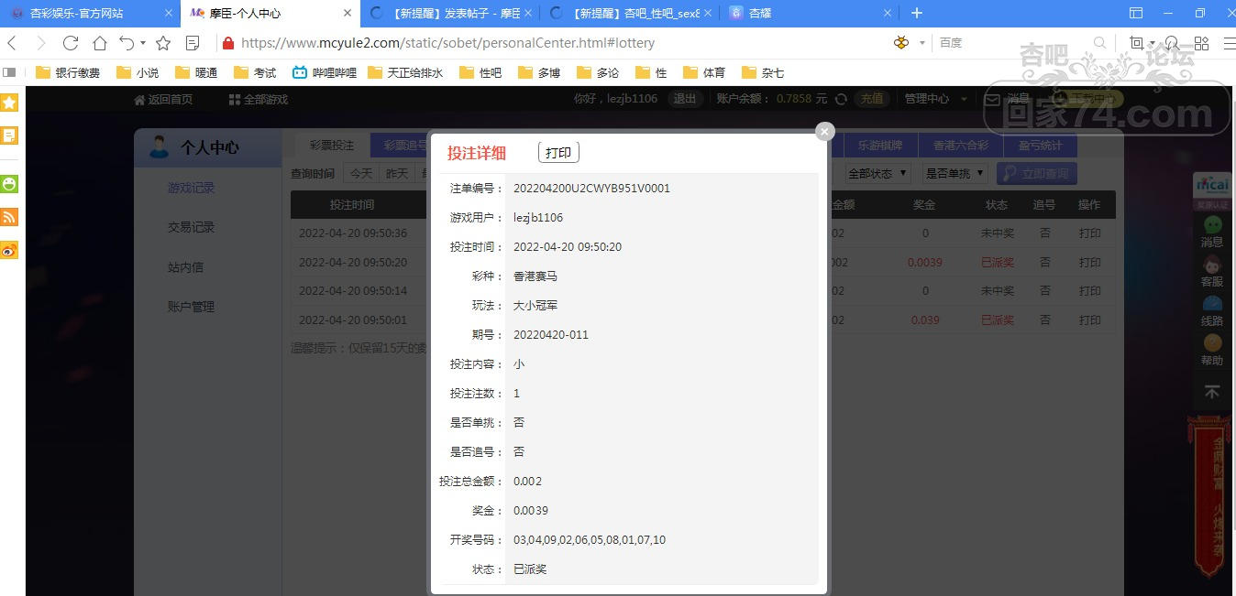
Task: Expand the 管理中心 dropdown menu
Action: (x=936, y=99)
